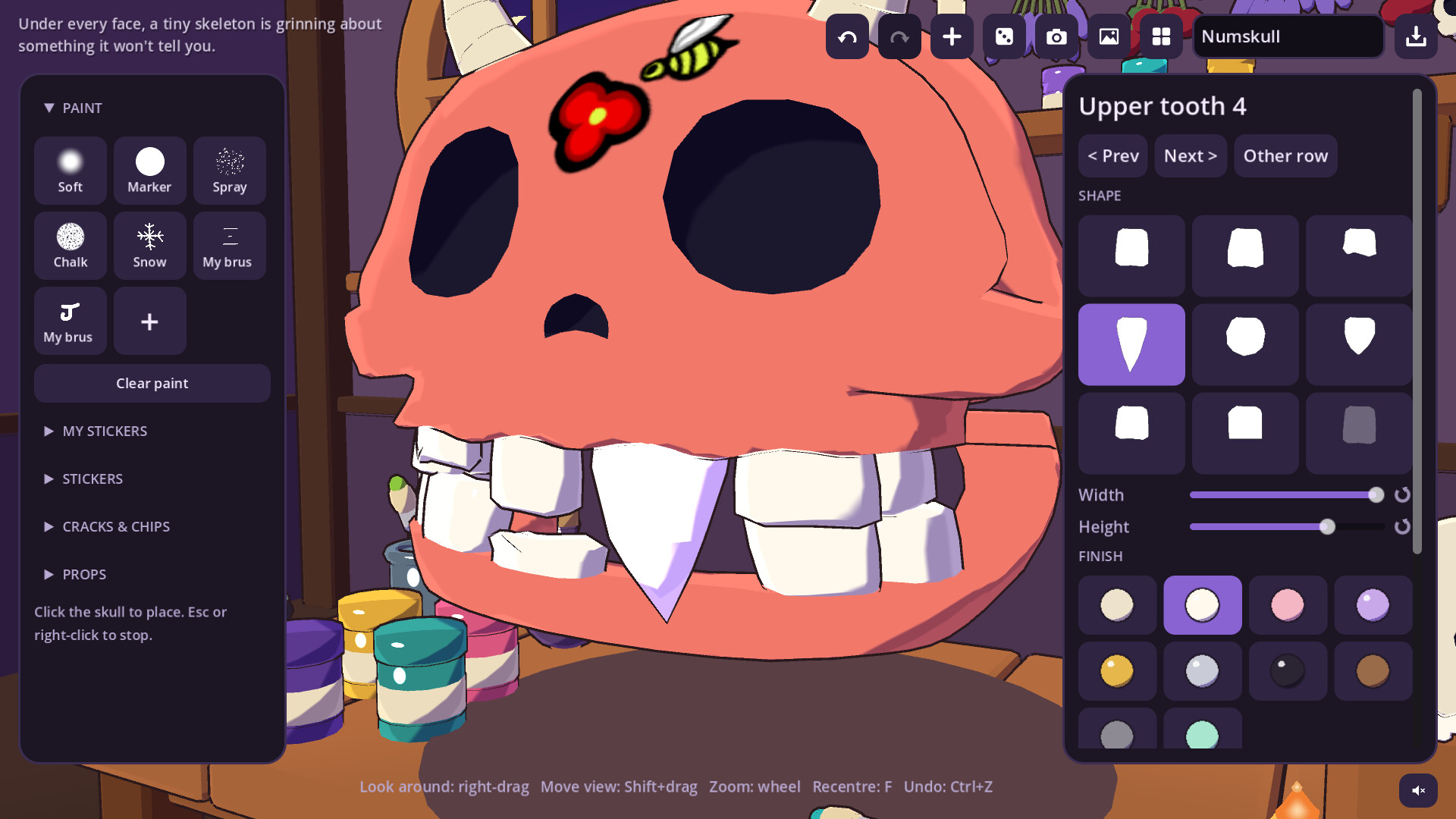Click the undo arrow icon
The width and height of the screenshot is (1456, 819).
coord(847,36)
